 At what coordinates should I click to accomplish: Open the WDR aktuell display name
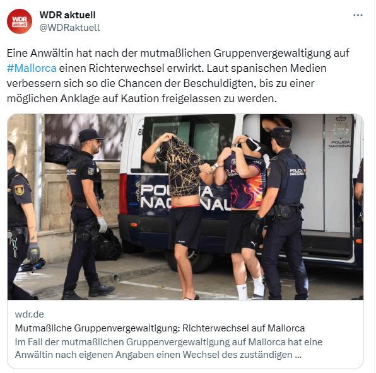point(68,15)
